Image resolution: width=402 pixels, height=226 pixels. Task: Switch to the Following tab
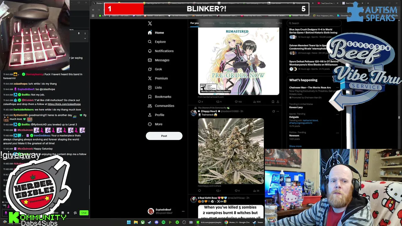[209, 23]
